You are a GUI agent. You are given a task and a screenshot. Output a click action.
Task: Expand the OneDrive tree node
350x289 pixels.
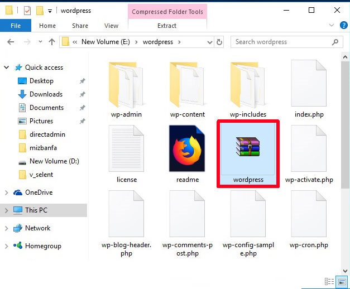point(7,192)
